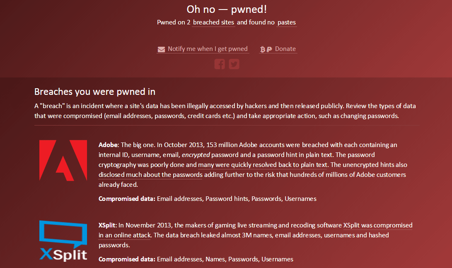The width and height of the screenshot is (452, 268).
Task: Click the PayPal icon next to Donate
Action: [x=269, y=49]
